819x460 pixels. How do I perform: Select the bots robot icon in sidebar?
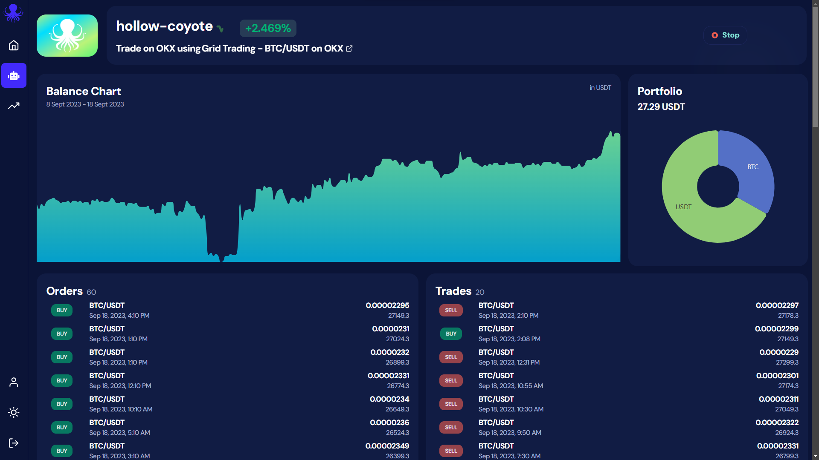[x=14, y=76]
